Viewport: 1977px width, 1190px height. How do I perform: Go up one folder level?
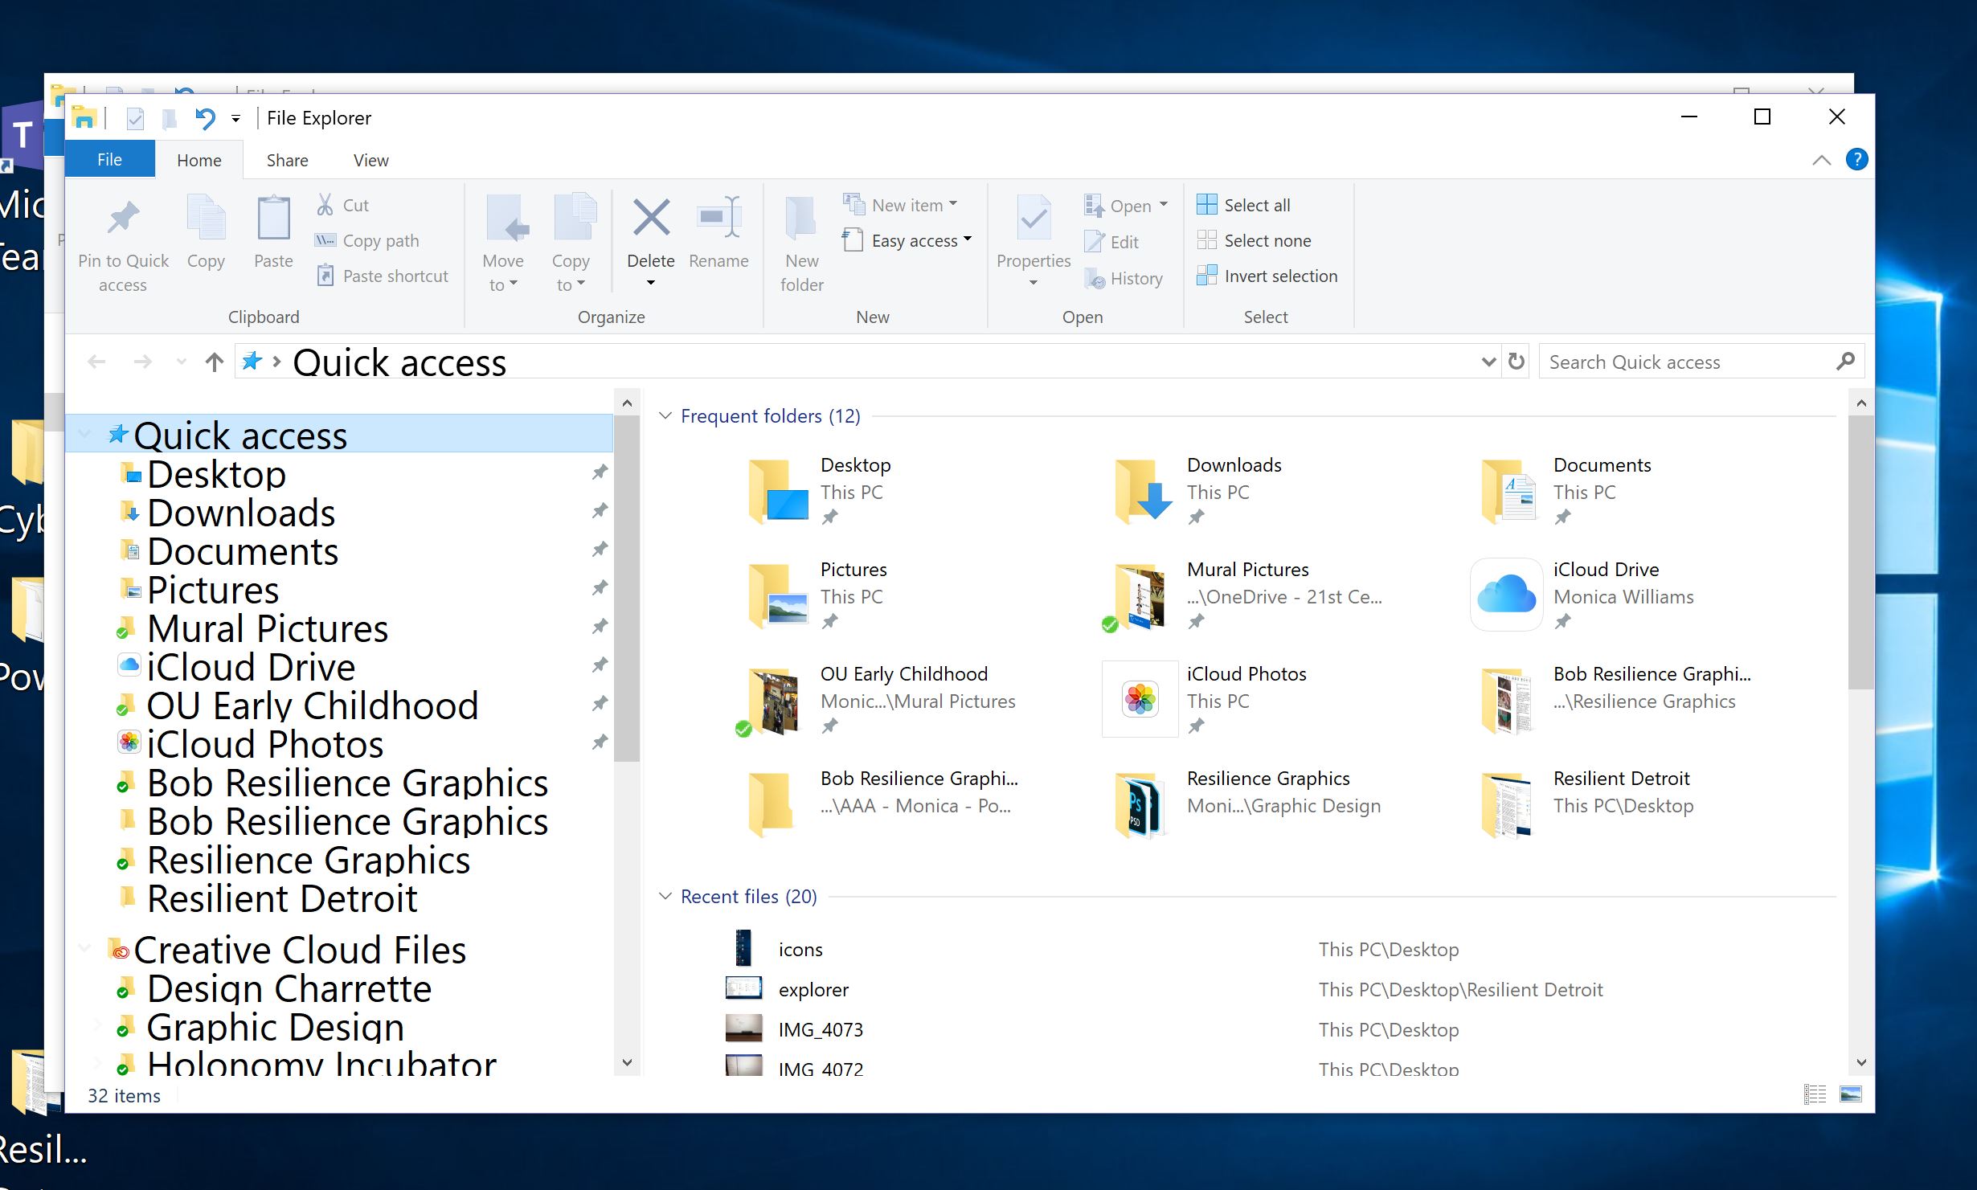coord(214,362)
